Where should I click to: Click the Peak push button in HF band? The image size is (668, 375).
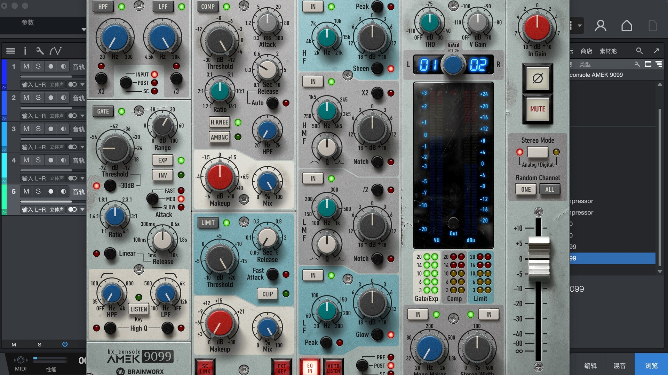[377, 7]
